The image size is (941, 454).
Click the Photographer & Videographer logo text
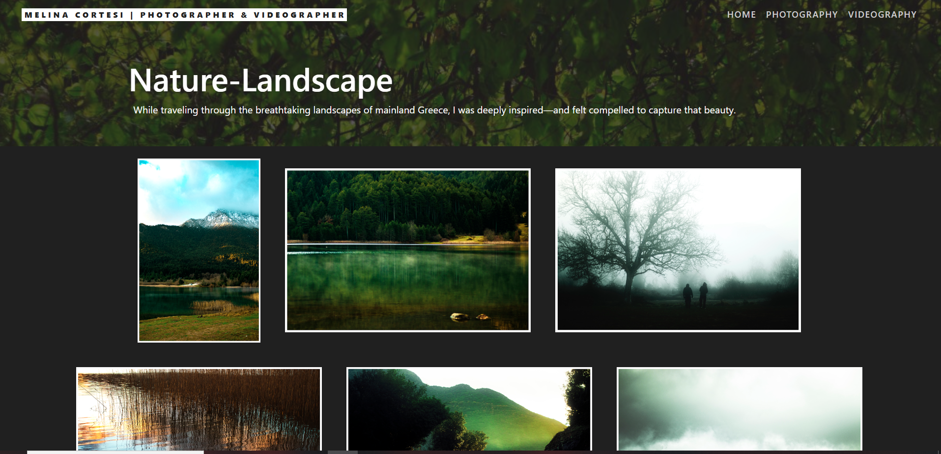[x=242, y=15]
